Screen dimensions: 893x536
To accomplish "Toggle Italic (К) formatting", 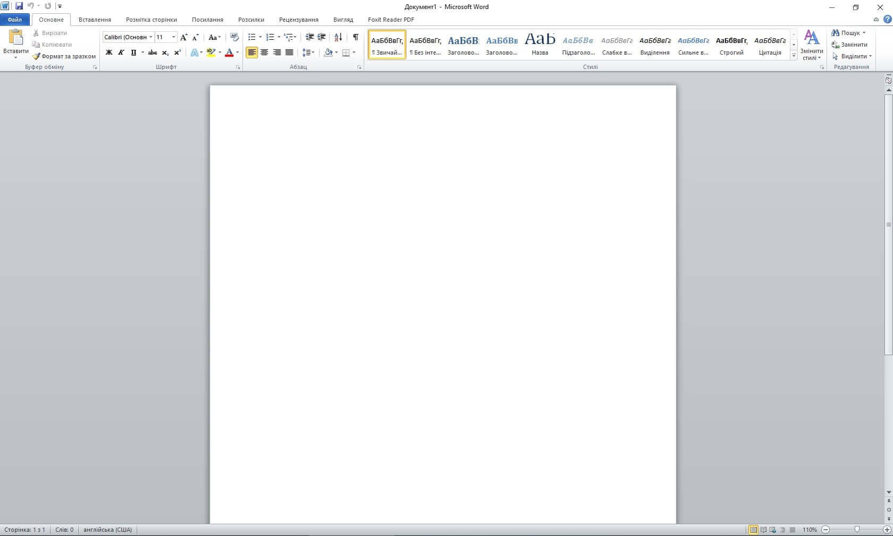I will tap(121, 53).
